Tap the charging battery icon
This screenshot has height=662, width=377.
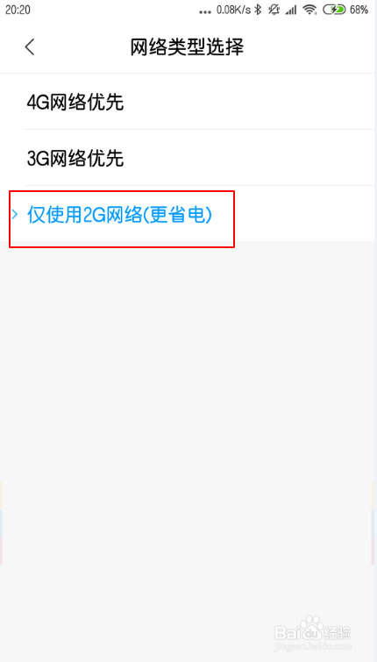coord(334,10)
